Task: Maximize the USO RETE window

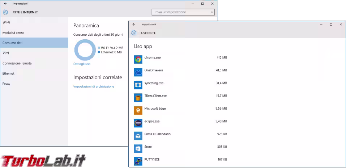Action: click(x=331, y=25)
